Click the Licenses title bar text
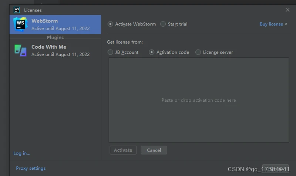296x176 pixels. [33, 10]
